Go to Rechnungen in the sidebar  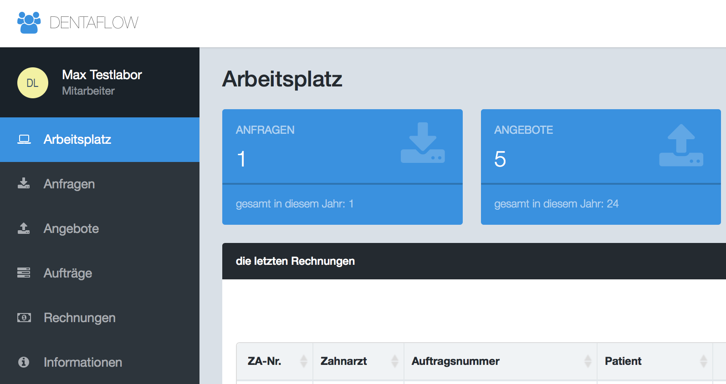[x=80, y=318]
